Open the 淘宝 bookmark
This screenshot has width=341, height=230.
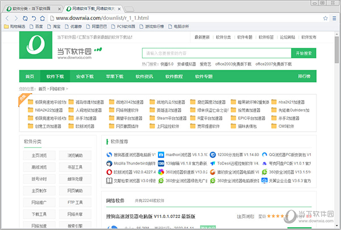click(54, 27)
